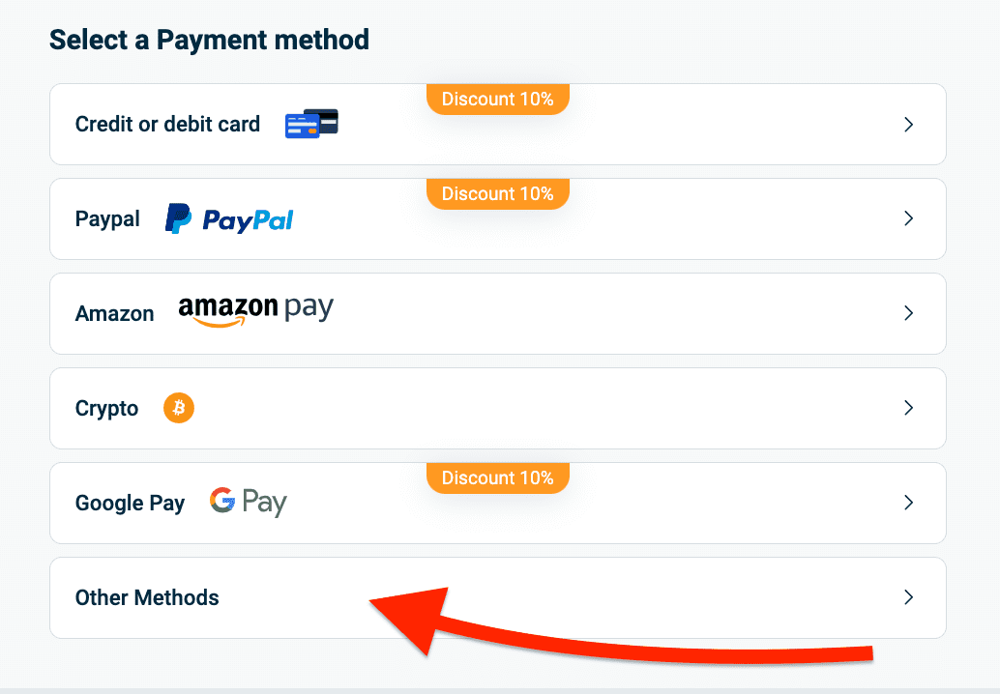
Task: Click the PayPal logo
Action: coord(229,219)
